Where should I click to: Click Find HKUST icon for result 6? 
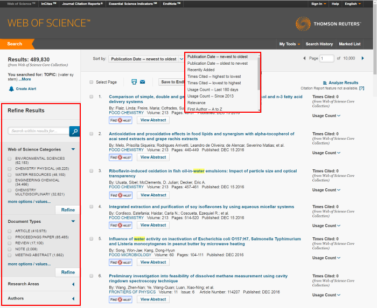121,299
